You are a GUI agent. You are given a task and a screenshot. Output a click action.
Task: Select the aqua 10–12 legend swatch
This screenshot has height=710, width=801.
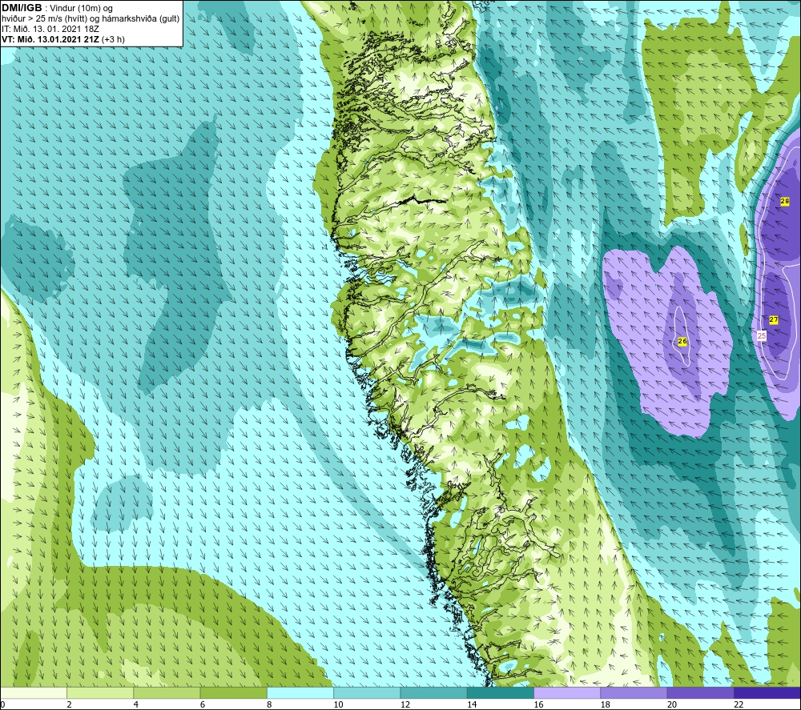(x=367, y=692)
